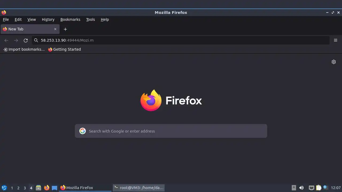342x192 pixels.
Task: Open new tab personalize gear settings
Action: [334, 62]
